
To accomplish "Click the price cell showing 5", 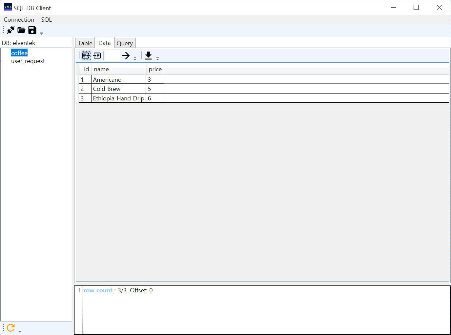I will pos(155,89).
